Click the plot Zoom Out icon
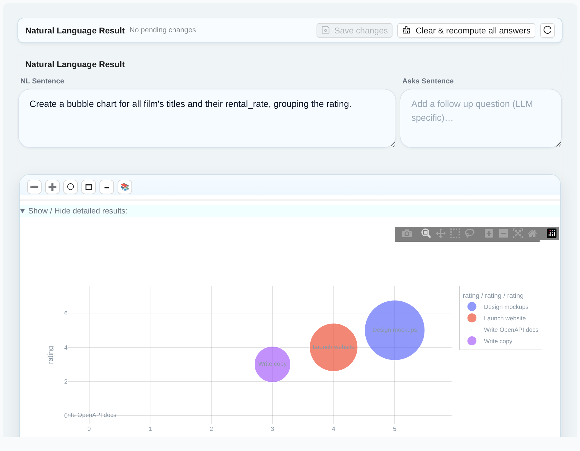The height and width of the screenshot is (451, 580). (x=503, y=233)
